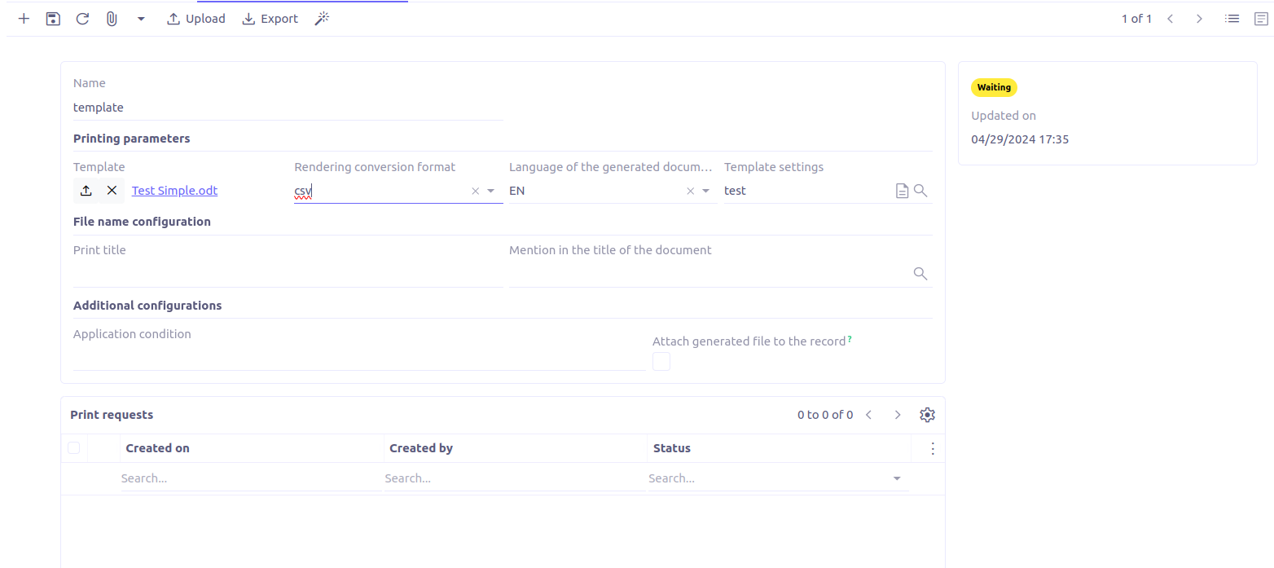Save the record with the floppy disk icon
This screenshot has height=568, width=1274.
click(x=53, y=19)
